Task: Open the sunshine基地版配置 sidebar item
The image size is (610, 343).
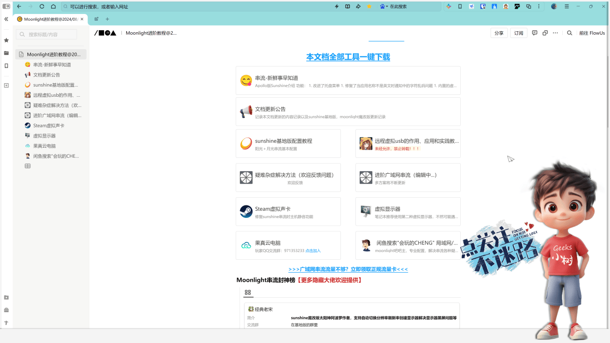Action: (55, 85)
